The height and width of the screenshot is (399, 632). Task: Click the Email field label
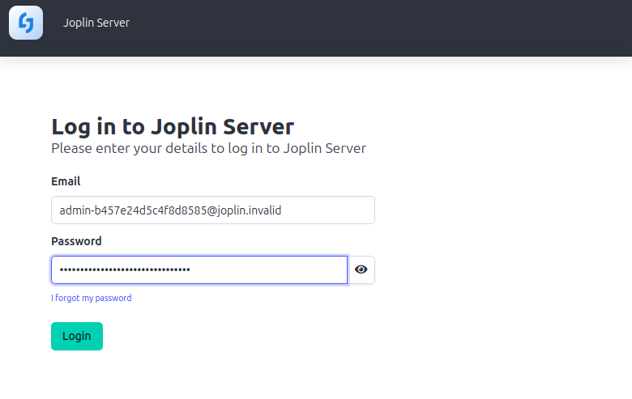66,181
